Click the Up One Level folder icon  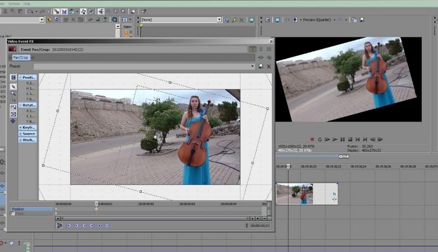[49, 20]
